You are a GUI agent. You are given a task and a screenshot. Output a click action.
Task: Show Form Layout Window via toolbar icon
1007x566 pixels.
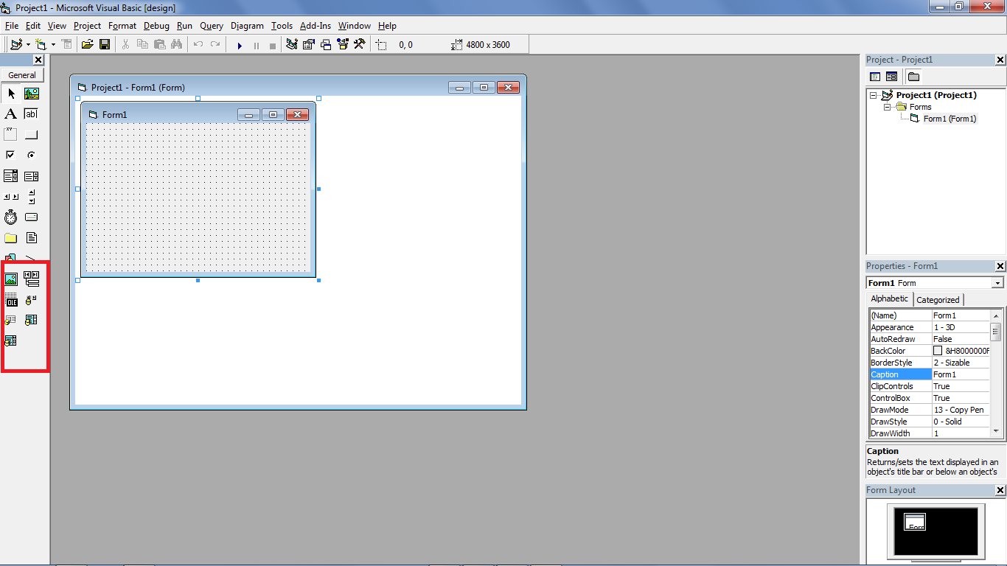tap(326, 45)
